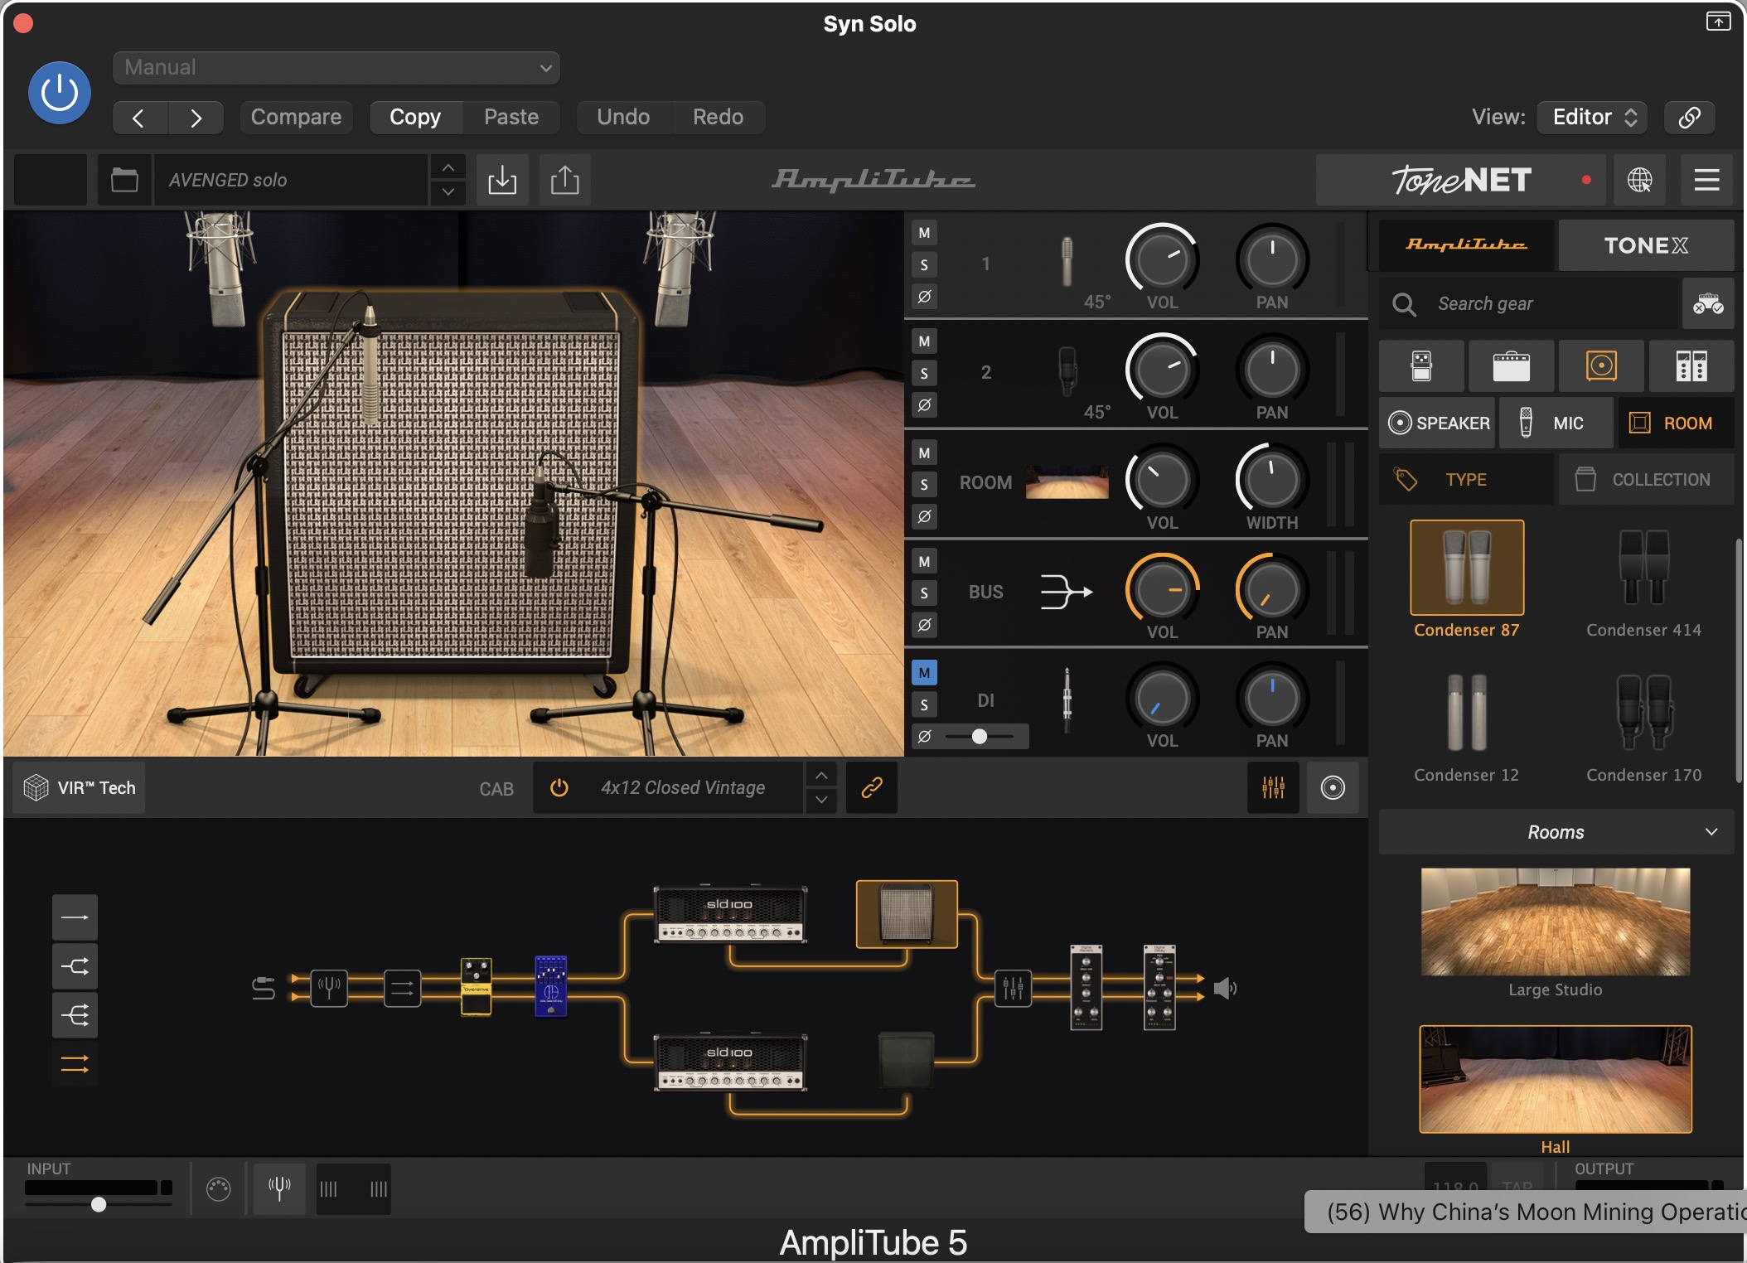Select the Hall room thumbnail
Screen dimensions: 1747x1263
[1556, 1079]
